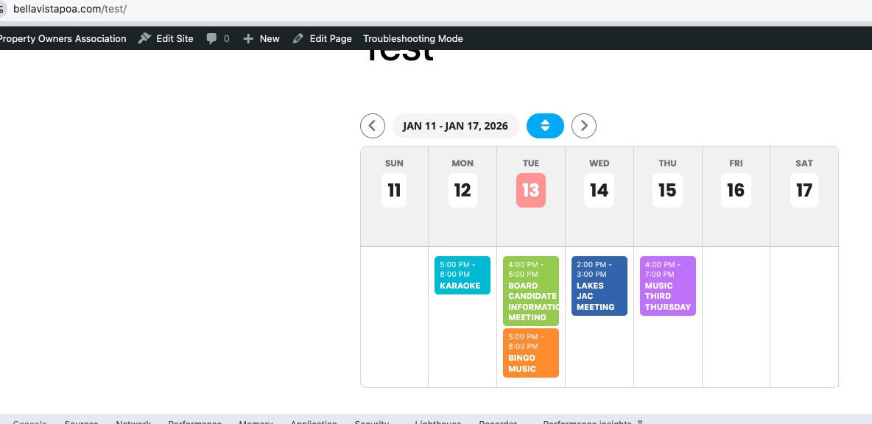Open Property Owners Association site menu
Screen dimensions: 872x424
click(63, 38)
